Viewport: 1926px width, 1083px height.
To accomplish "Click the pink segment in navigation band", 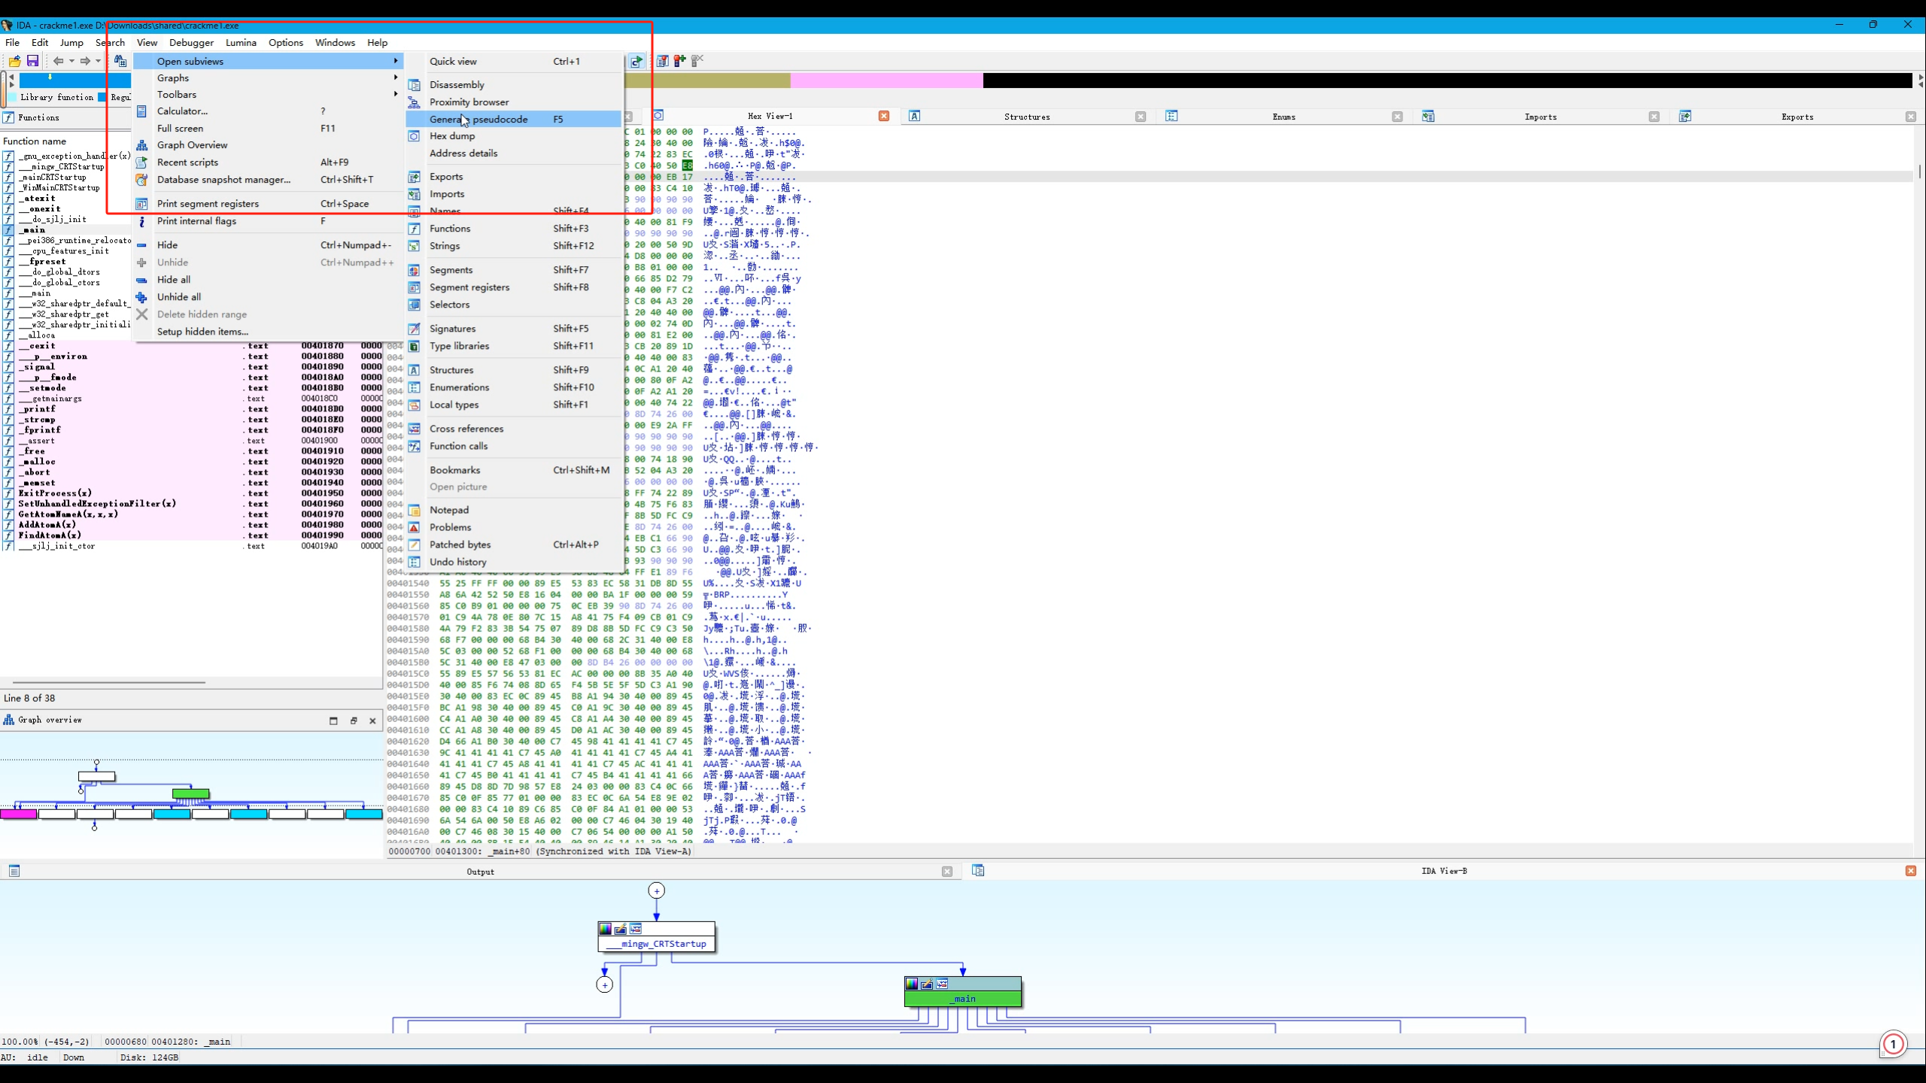I will pyautogui.click(x=886, y=80).
